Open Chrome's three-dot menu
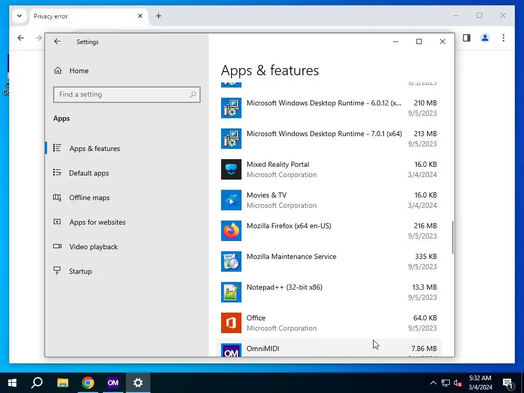The image size is (524, 393). tap(504, 38)
